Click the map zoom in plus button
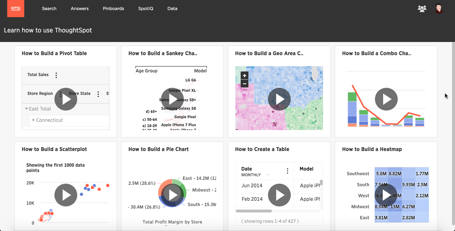 pyautogui.click(x=244, y=75)
